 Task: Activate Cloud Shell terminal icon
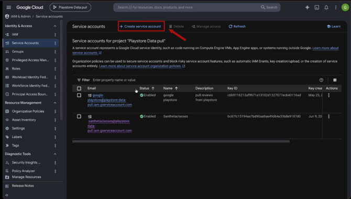click(317, 7)
